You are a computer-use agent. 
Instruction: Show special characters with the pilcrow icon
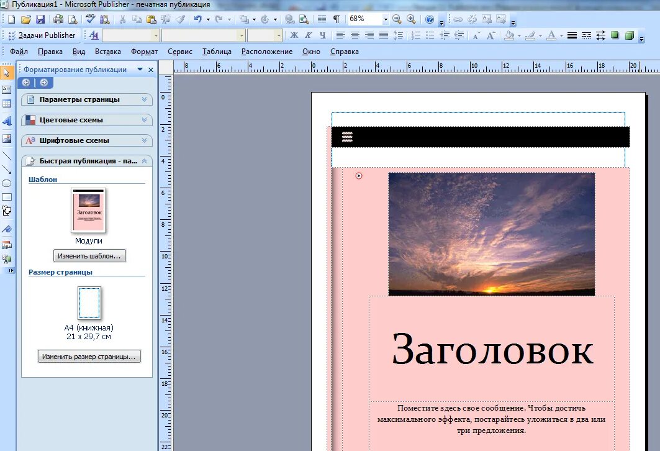337,19
